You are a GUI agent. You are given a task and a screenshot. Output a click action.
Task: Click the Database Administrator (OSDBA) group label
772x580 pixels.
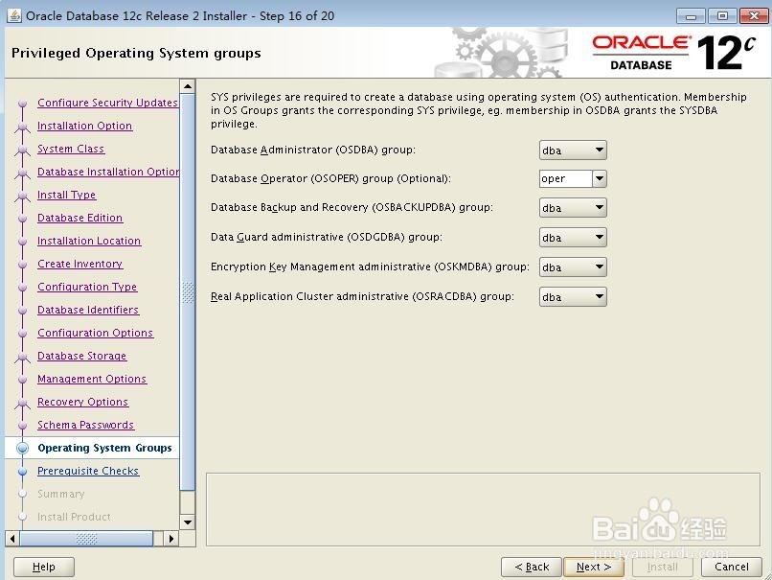coord(313,150)
